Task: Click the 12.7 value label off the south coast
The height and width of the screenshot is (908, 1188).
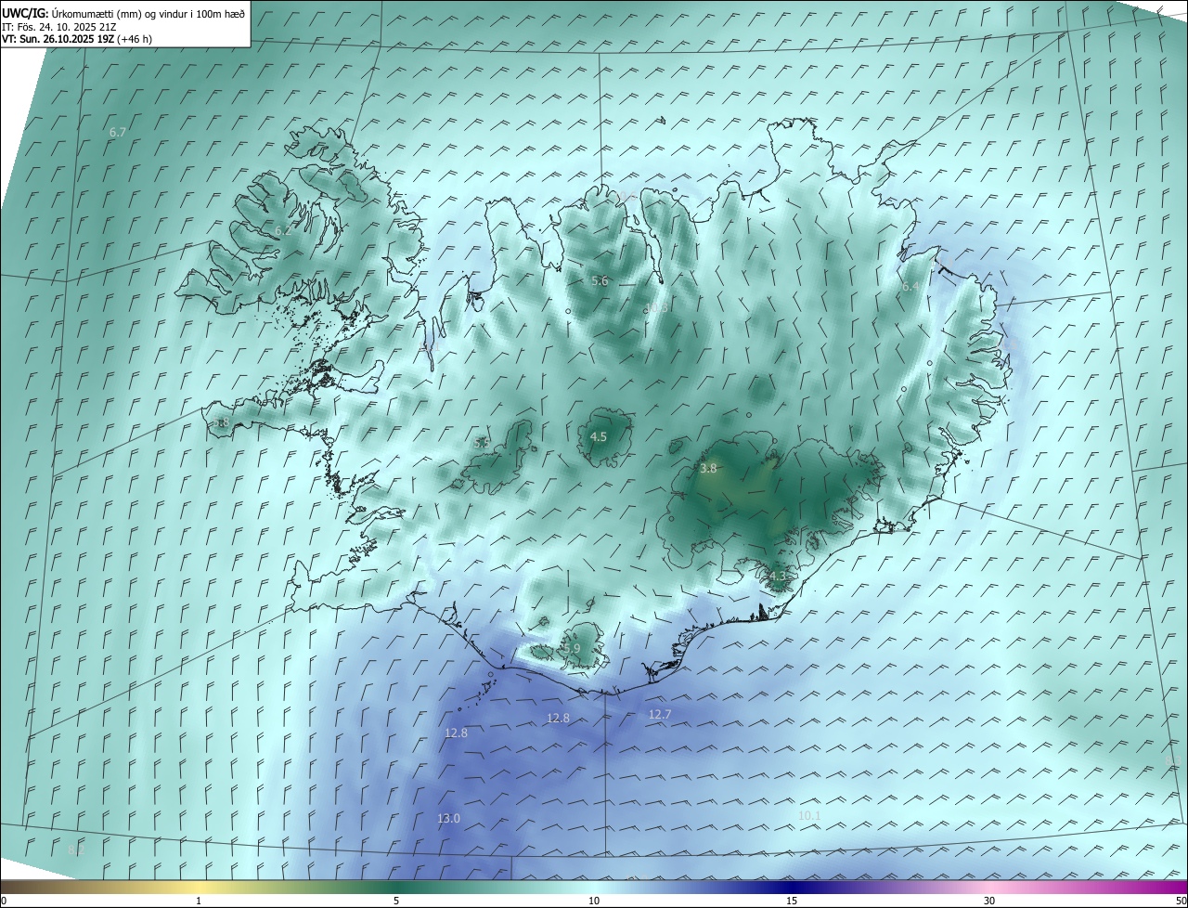Action: (660, 714)
